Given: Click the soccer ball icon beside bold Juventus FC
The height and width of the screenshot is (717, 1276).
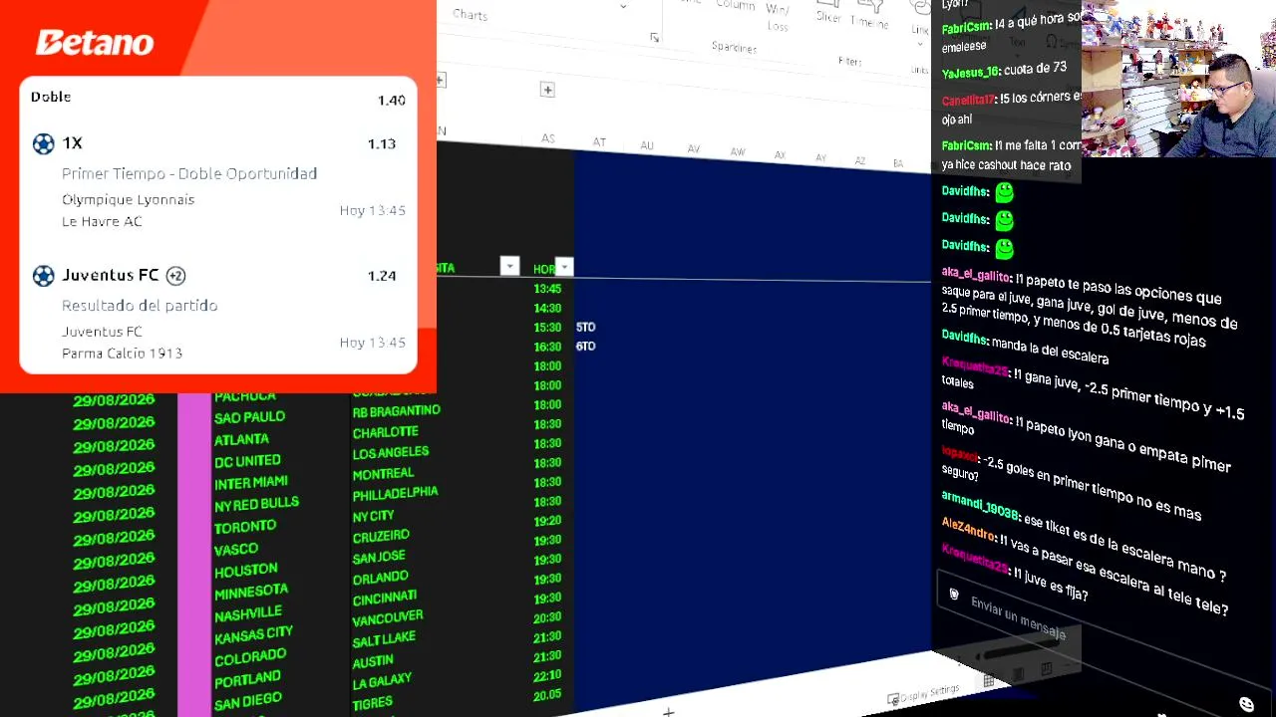Looking at the screenshot, I should point(44,276).
